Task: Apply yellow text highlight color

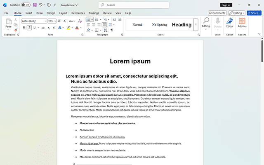Action: point(68,28)
